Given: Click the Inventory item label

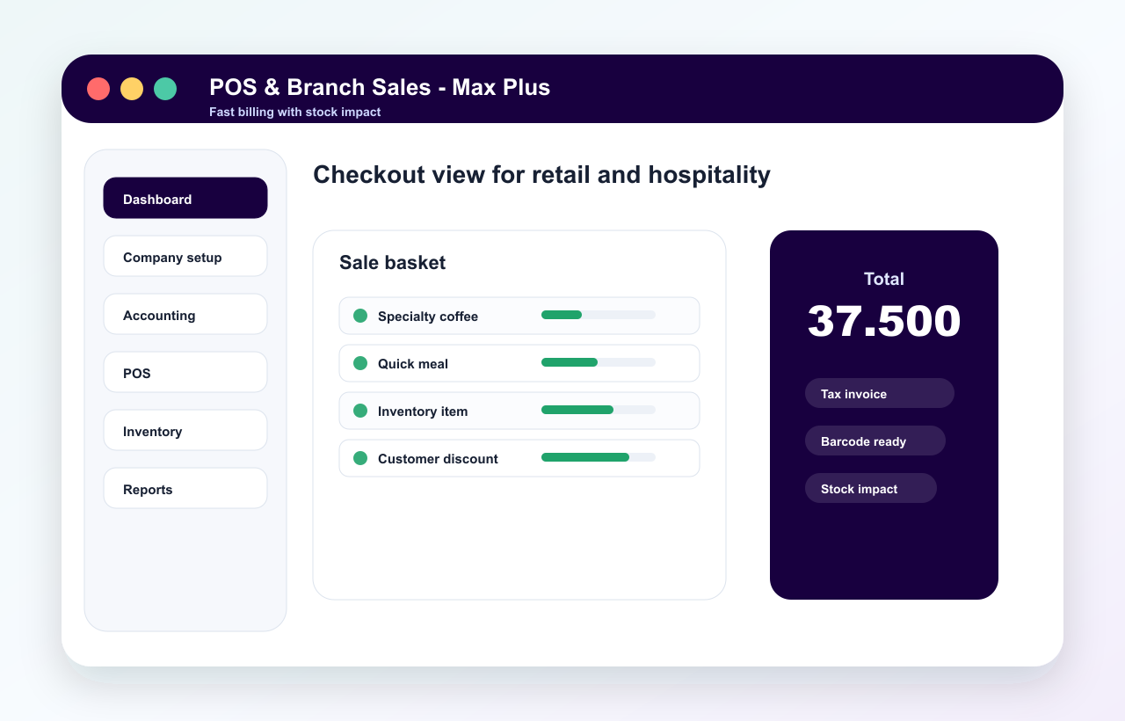Looking at the screenshot, I should pyautogui.click(x=423, y=411).
